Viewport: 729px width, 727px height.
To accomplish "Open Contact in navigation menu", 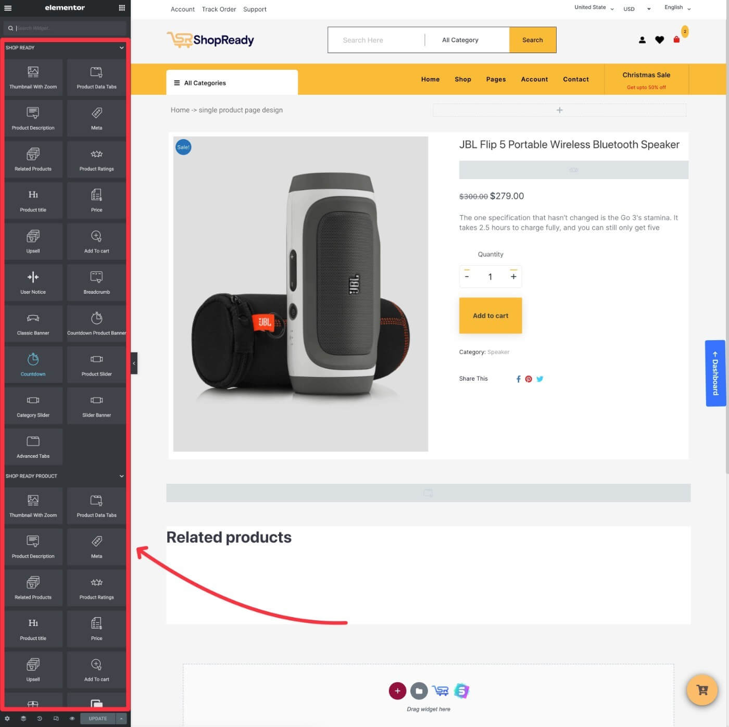I will pyautogui.click(x=576, y=80).
